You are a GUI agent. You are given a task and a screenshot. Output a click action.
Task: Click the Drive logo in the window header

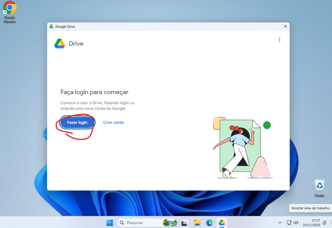60,43
